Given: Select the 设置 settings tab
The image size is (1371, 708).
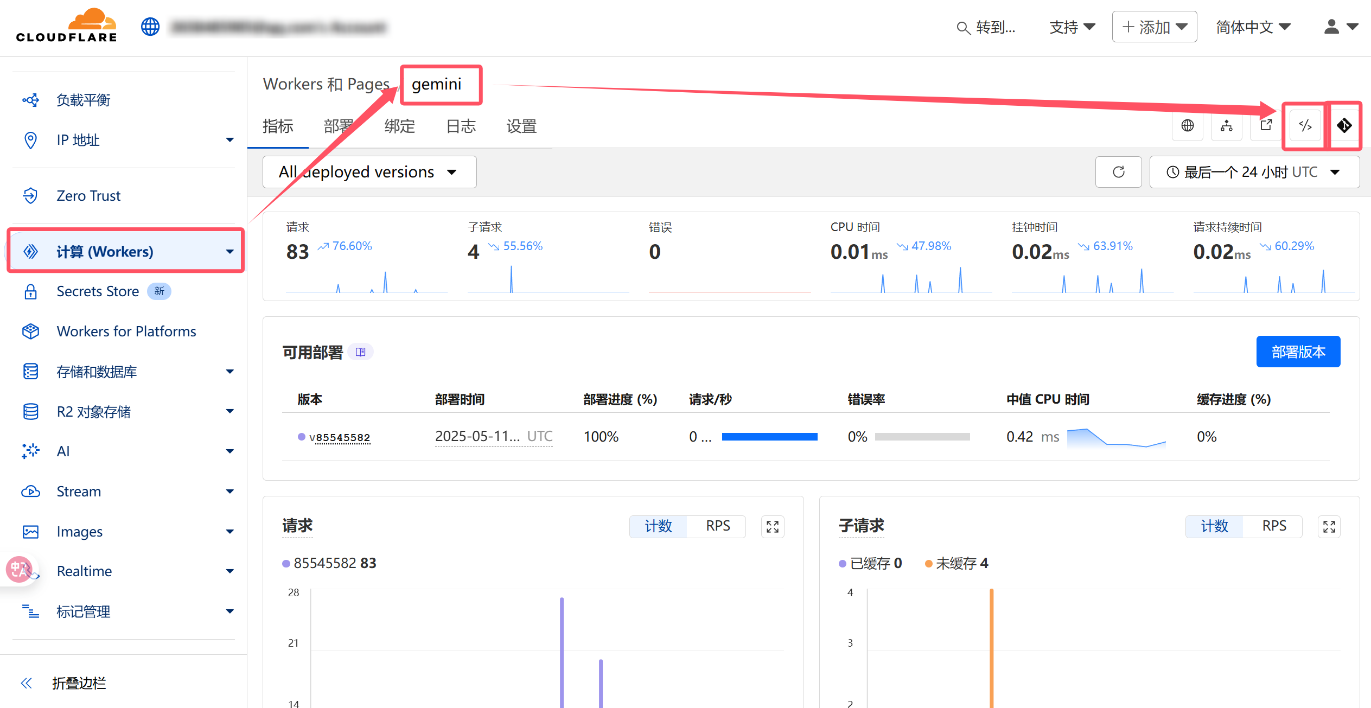Looking at the screenshot, I should click(x=521, y=126).
